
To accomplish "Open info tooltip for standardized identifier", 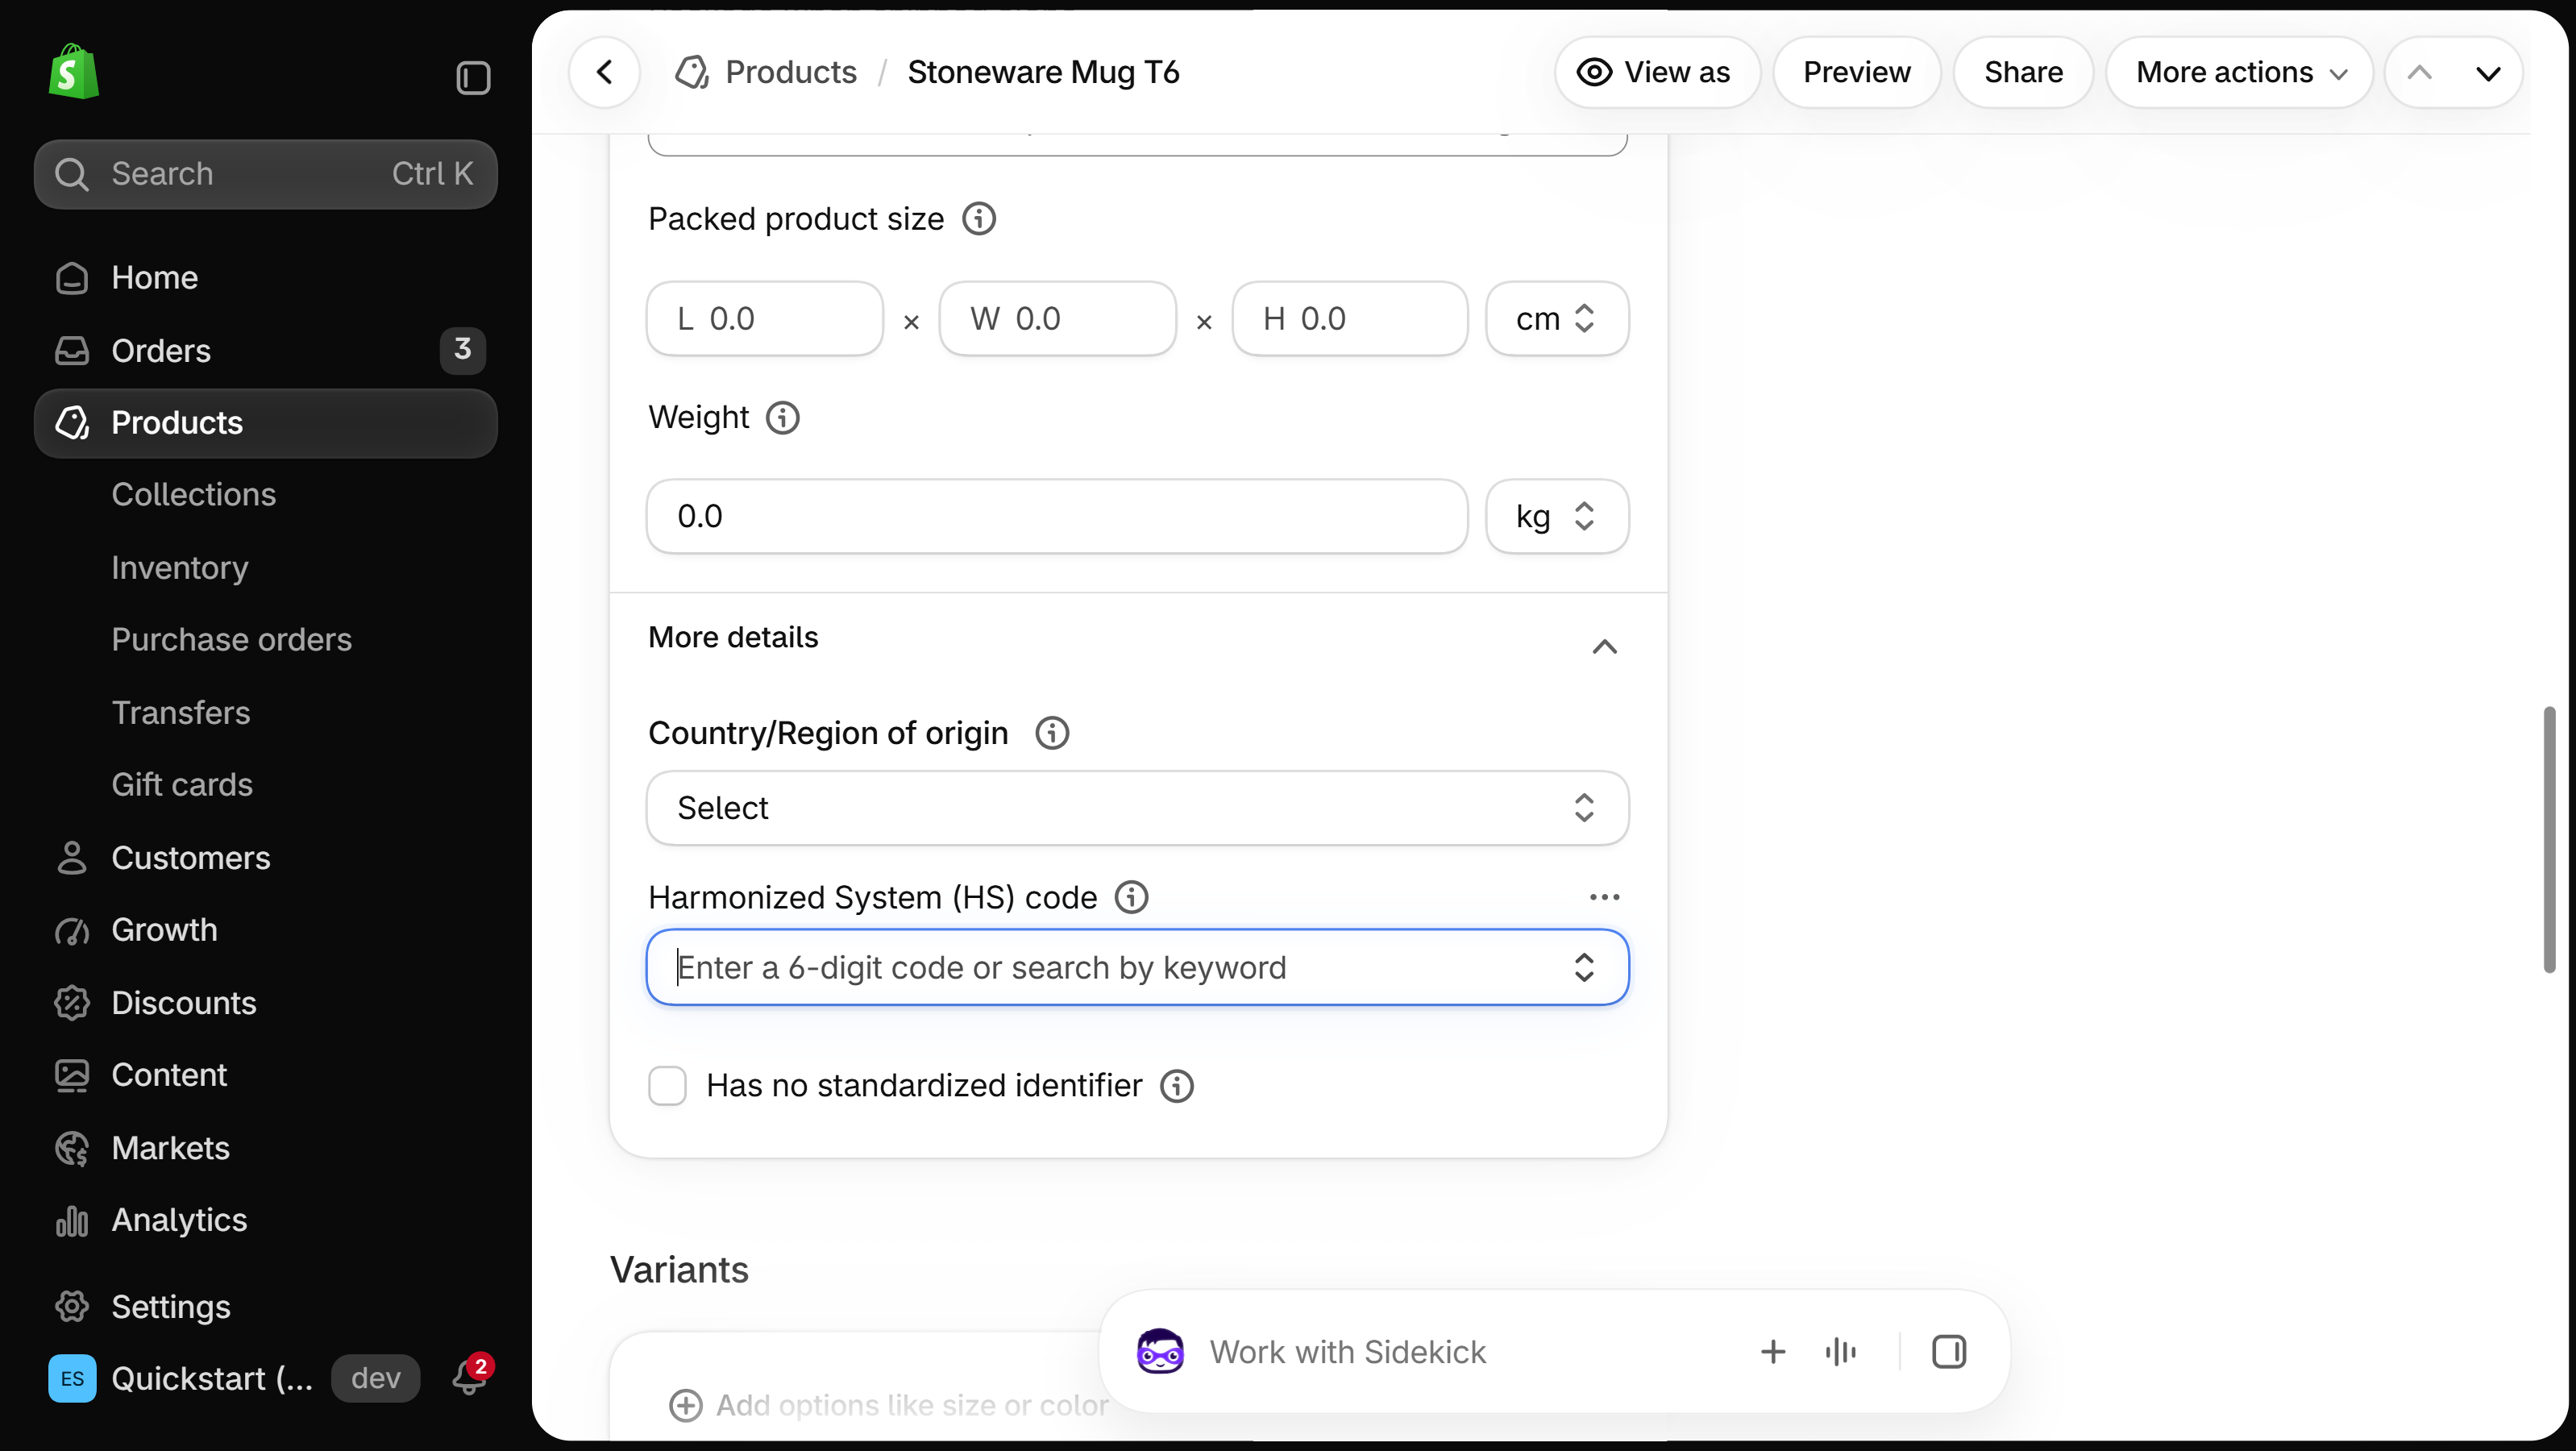I will (x=1177, y=1085).
